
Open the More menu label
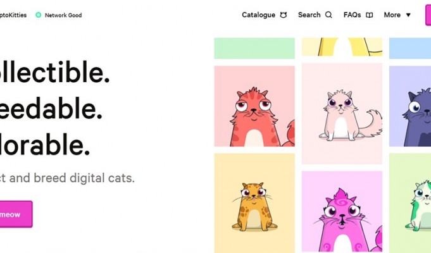pos(392,15)
